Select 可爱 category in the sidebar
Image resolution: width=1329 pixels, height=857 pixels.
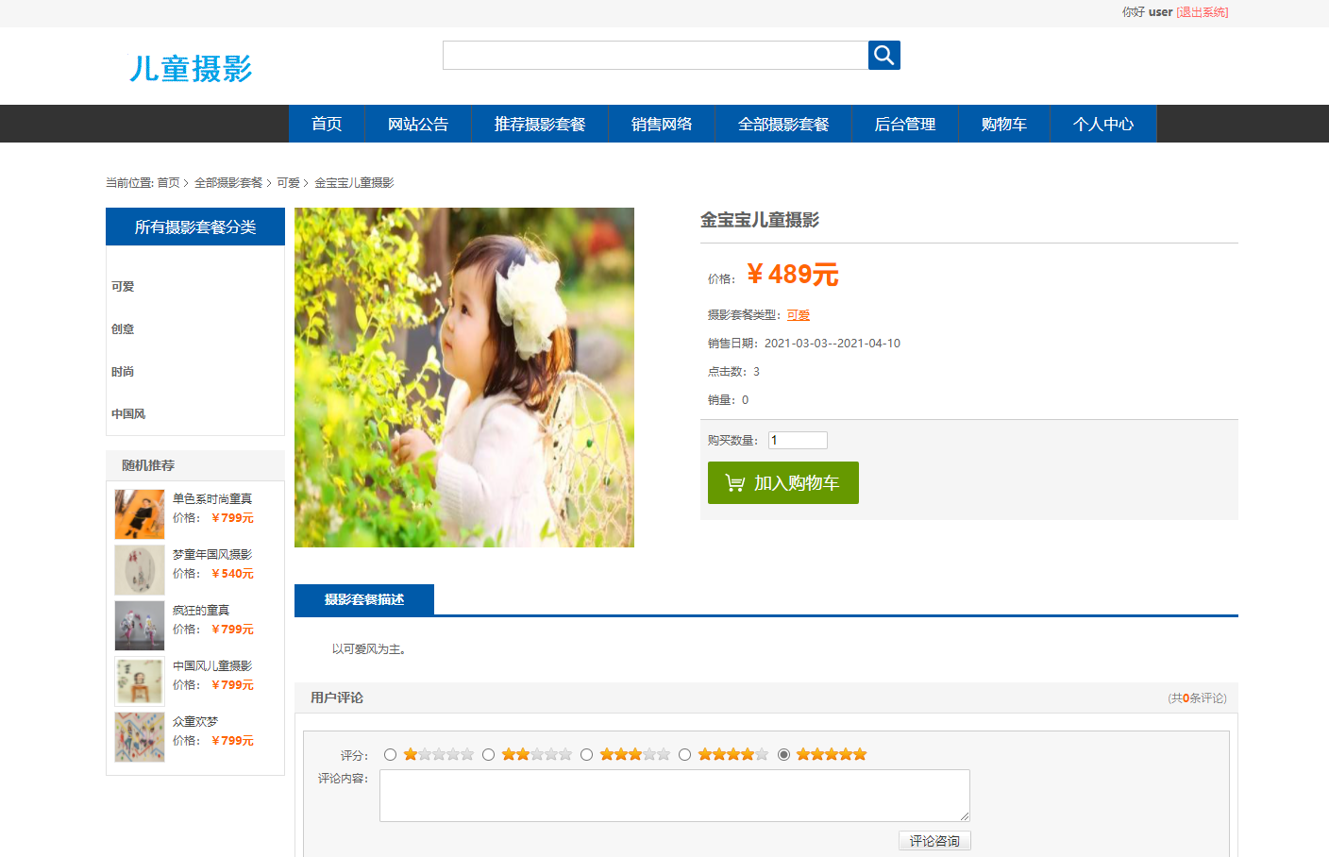[123, 287]
